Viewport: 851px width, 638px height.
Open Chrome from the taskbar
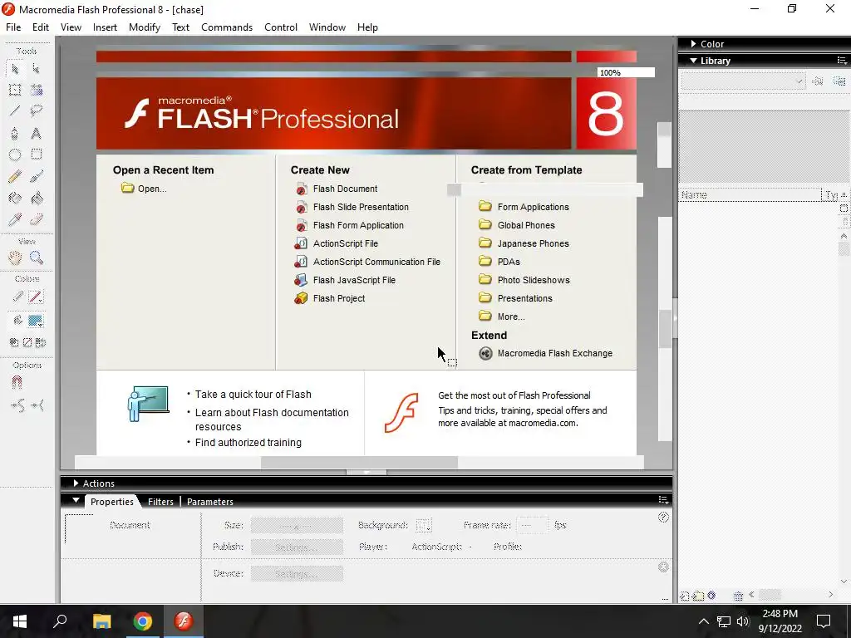pyautogui.click(x=143, y=621)
